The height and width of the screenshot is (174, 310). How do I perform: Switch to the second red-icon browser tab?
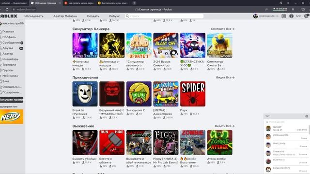[79, 3]
